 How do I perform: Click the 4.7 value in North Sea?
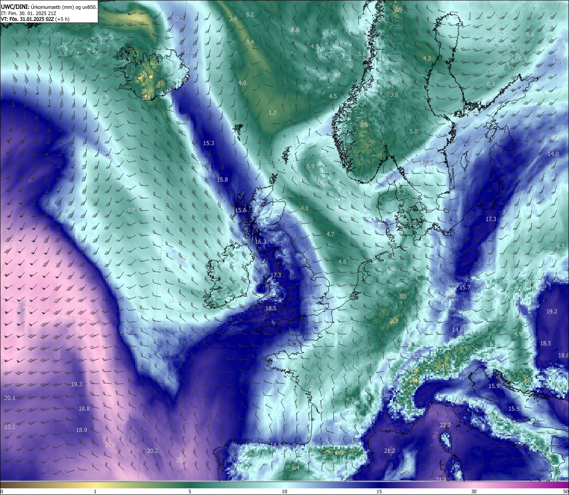[x=330, y=234]
